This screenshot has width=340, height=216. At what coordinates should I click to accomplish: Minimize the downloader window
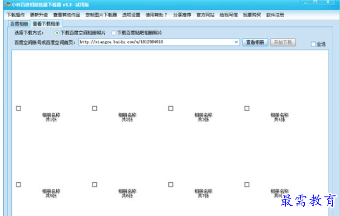[x=306, y=2]
